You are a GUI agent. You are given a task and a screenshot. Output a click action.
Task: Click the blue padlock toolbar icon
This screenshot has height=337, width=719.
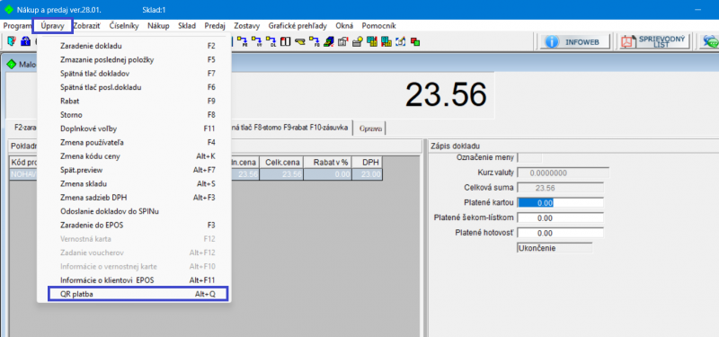(26, 40)
